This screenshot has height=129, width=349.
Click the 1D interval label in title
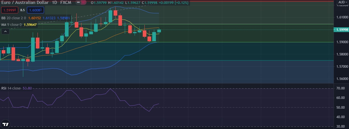[54, 3]
